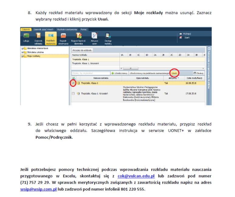Open the cok@vulcan.edu.pl email link
Image resolution: width=235 pixels, height=197 pixels.
[136, 176]
